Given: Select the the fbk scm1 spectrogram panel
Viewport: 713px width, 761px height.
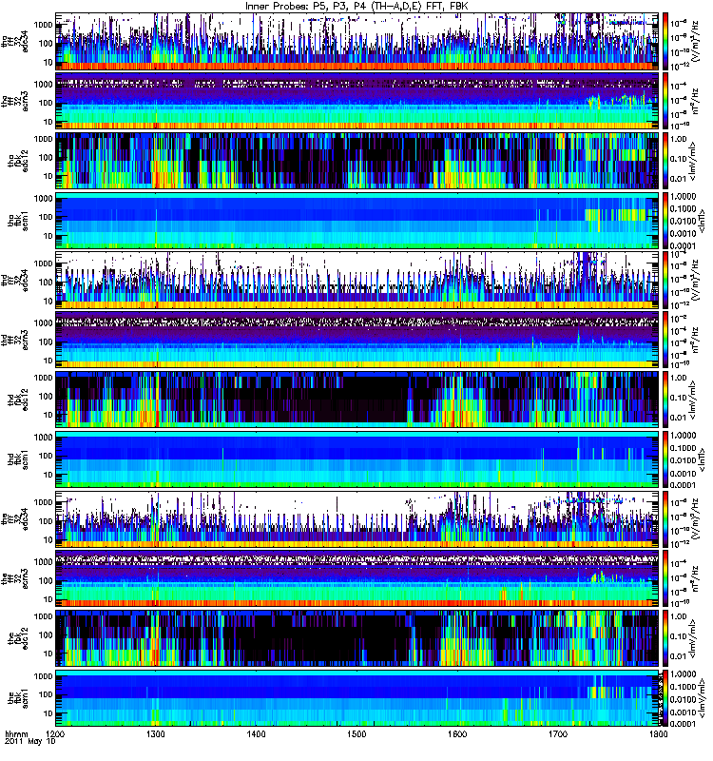Looking at the screenshot, I should [357, 698].
